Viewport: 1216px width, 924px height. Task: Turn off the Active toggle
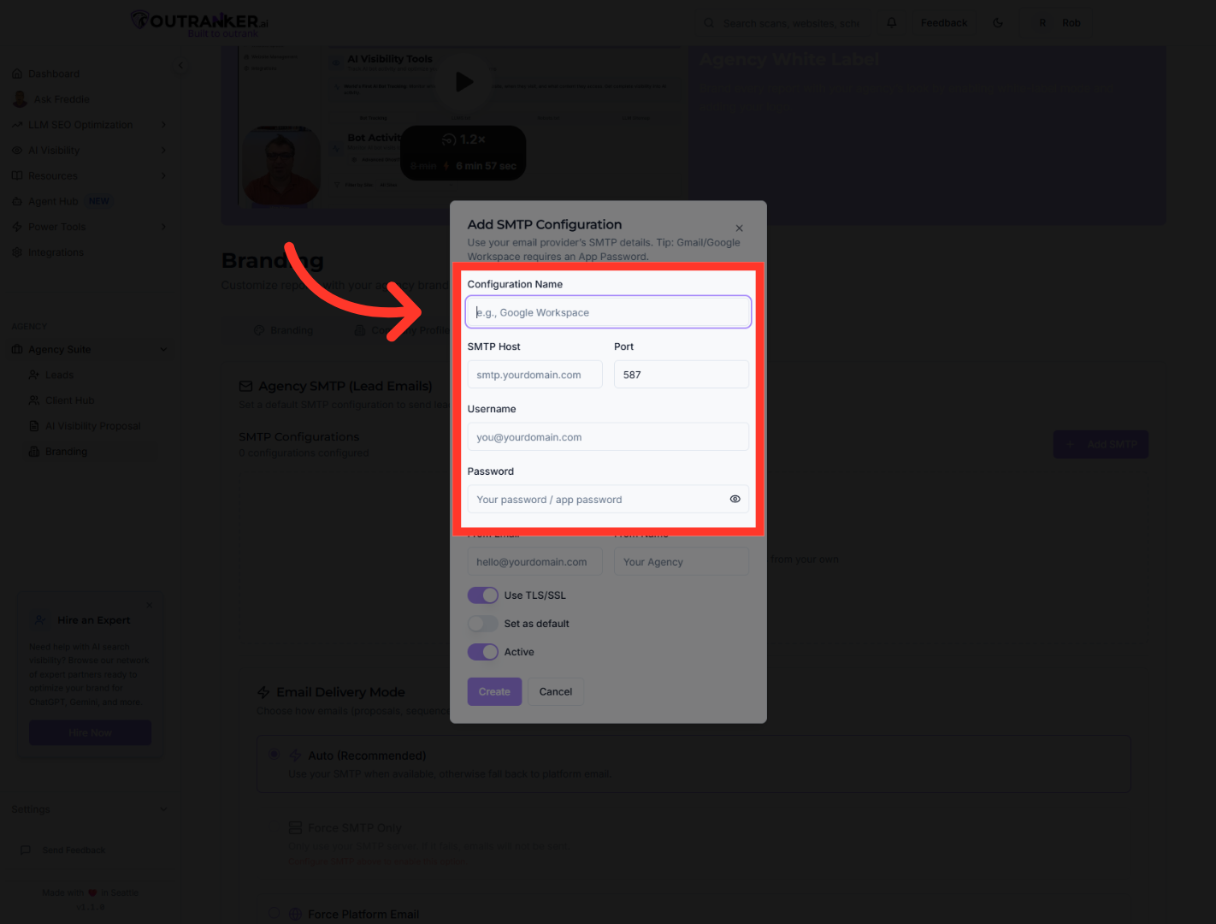[483, 652]
